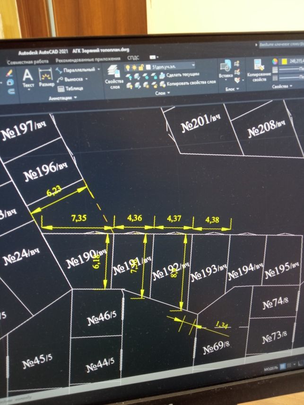304x405 pixels.
Task: Click the blue C-shaped icon on left ribbon edge
Action: [12, 91]
